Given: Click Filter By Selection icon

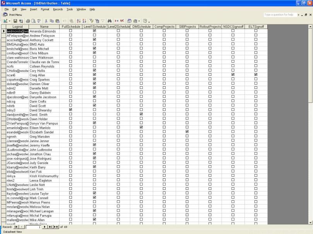Looking at the screenshot, I should 91,21.
